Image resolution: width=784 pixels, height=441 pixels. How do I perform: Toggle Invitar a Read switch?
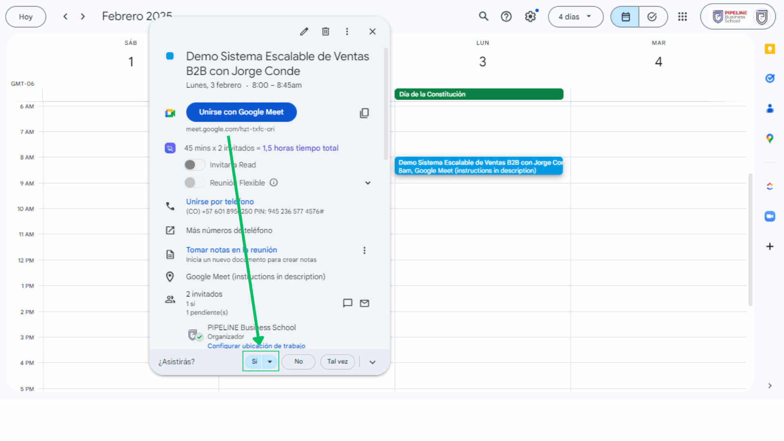point(194,165)
